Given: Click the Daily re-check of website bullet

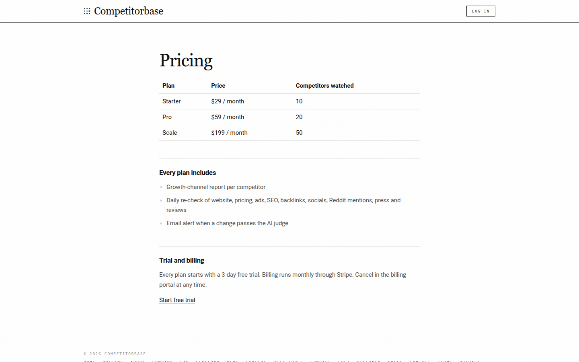Looking at the screenshot, I should 283,205.
